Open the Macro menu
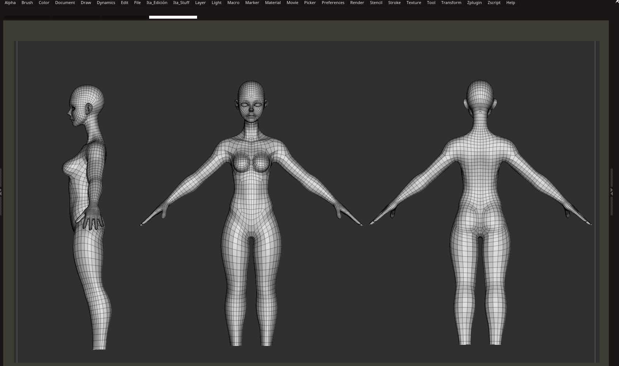The width and height of the screenshot is (619, 366). pyautogui.click(x=233, y=3)
